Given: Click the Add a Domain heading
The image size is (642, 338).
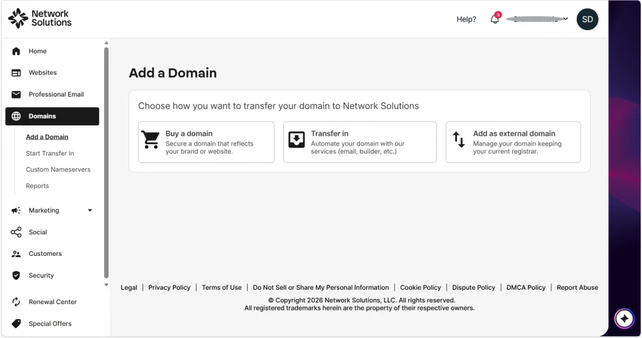Looking at the screenshot, I should [173, 73].
